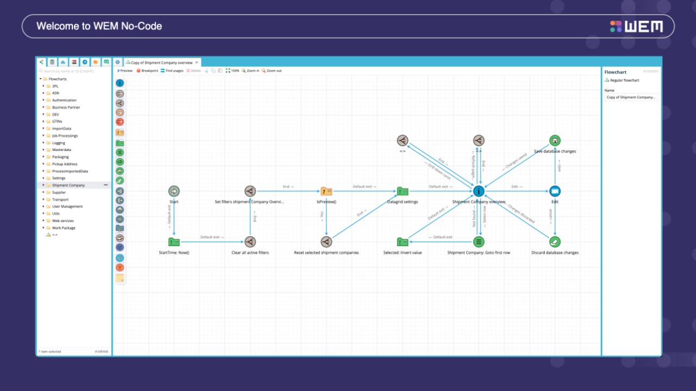Pick the yellow sticky note in the palette
Screen dimensions: 696x391
pyautogui.click(x=120, y=278)
